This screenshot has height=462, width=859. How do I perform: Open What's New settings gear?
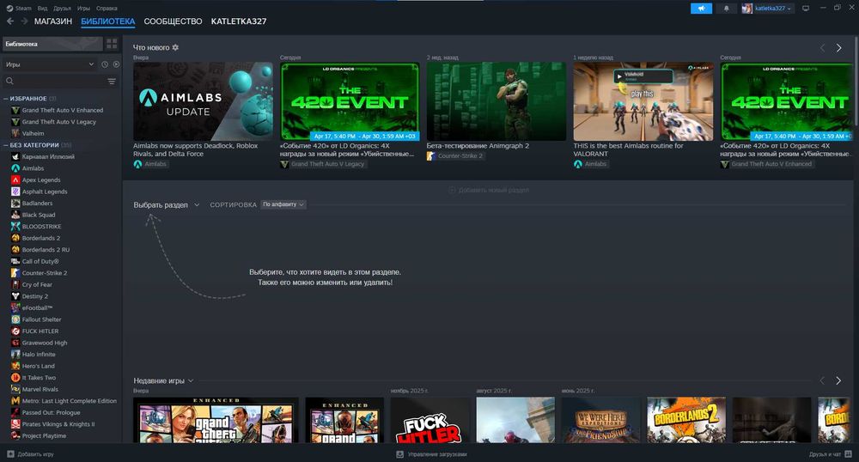click(175, 47)
